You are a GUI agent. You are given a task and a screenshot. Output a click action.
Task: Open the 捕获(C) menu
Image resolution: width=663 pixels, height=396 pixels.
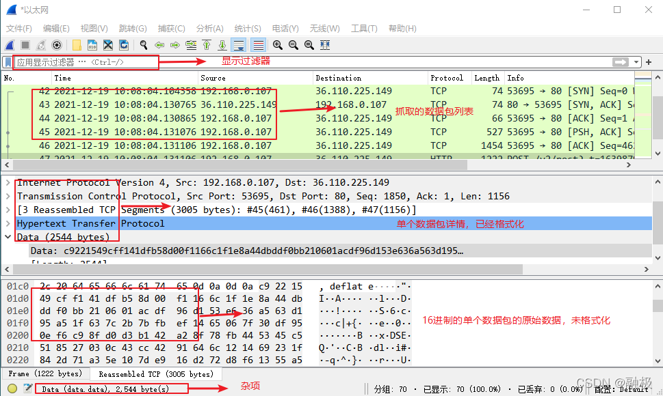[x=171, y=29]
